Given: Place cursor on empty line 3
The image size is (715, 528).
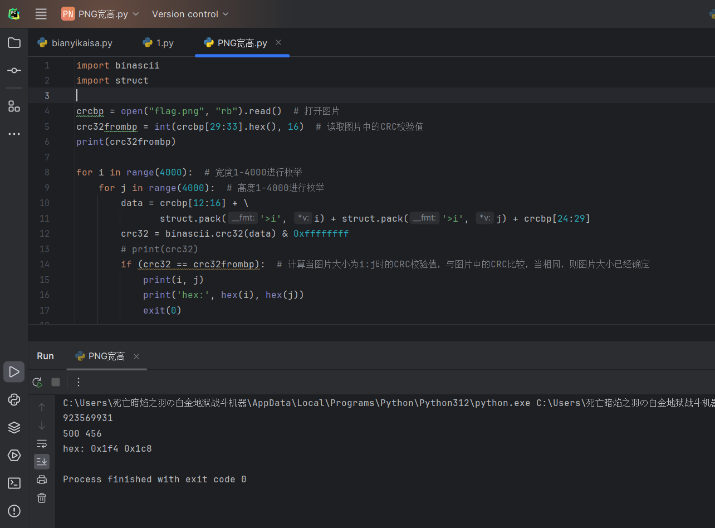Looking at the screenshot, I should 371,95.
